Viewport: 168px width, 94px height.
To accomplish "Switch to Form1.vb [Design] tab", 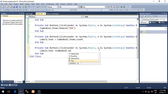I will point(53,14).
